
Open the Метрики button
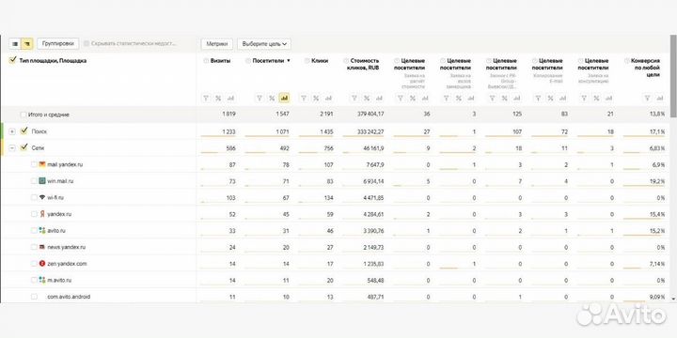217,44
